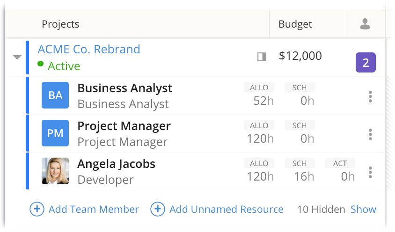Screen dimensions: 395x232
Task: Click the budget panel icon beside $12,000
Action: click(x=262, y=57)
